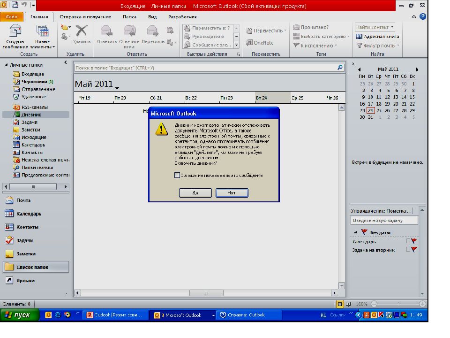Screen dimensions: 450x338
Task: Click the folder search field 'Поиск в папке'
Action: [x=206, y=68]
